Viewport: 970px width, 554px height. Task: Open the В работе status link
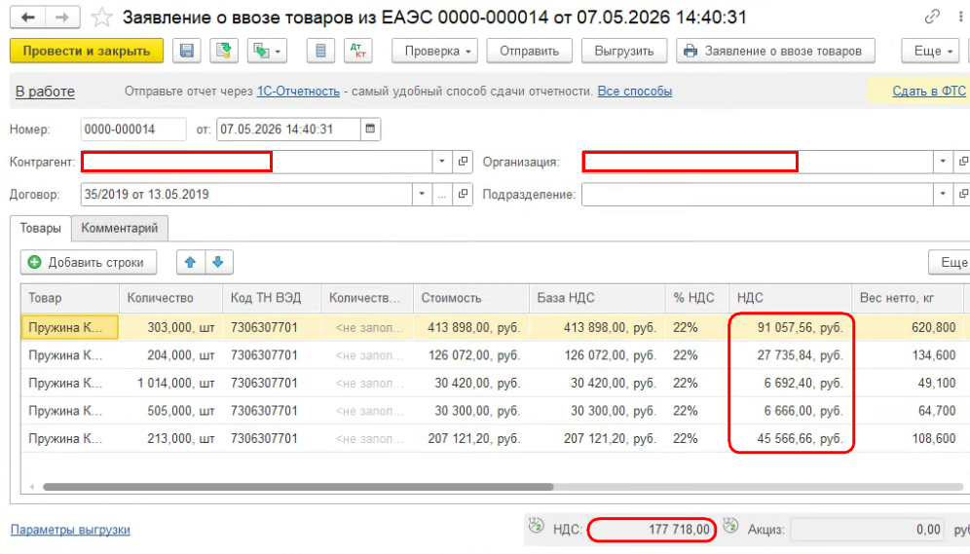[x=45, y=92]
